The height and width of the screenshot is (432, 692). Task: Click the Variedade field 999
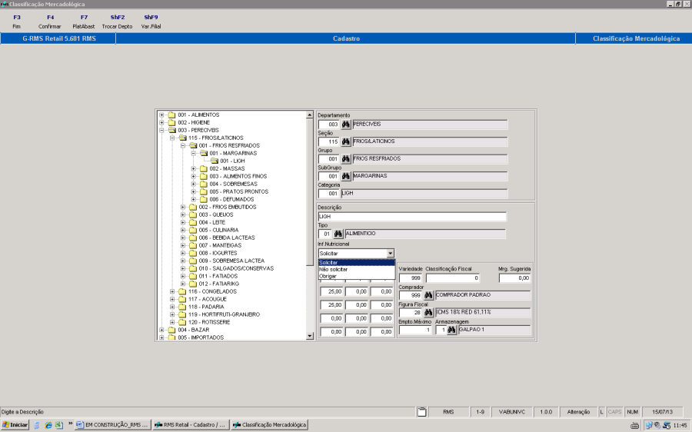410,278
